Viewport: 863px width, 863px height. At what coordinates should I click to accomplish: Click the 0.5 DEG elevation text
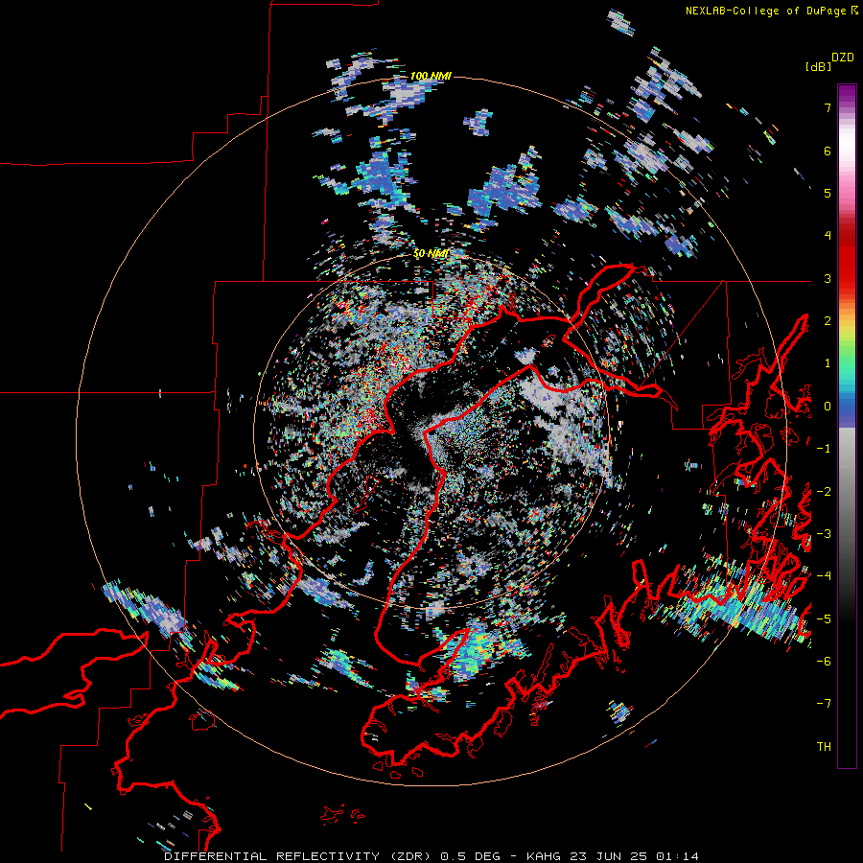pyautogui.click(x=470, y=856)
